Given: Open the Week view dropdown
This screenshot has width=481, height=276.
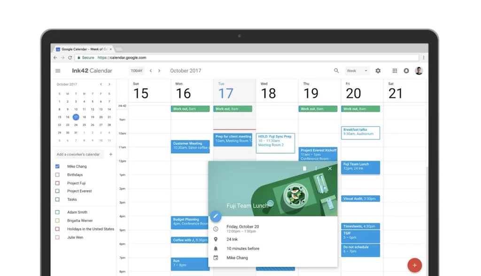Looking at the screenshot, I should tap(357, 70).
